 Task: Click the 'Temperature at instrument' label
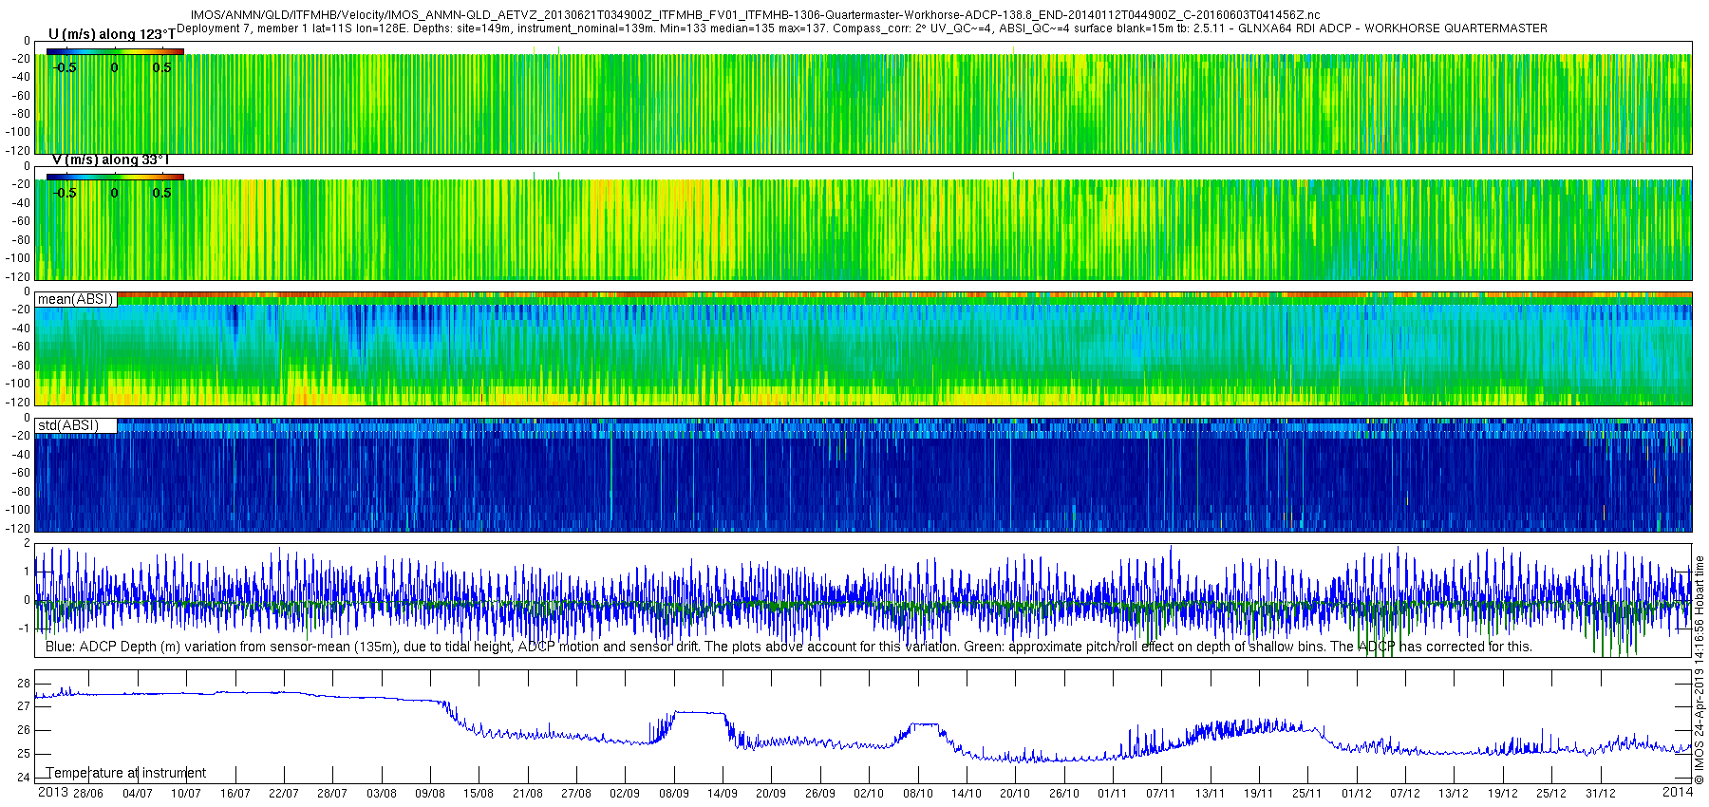(126, 773)
